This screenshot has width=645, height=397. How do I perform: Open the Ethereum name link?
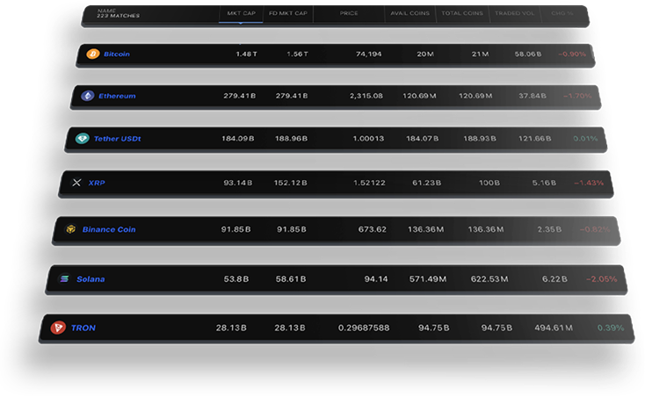tap(117, 96)
